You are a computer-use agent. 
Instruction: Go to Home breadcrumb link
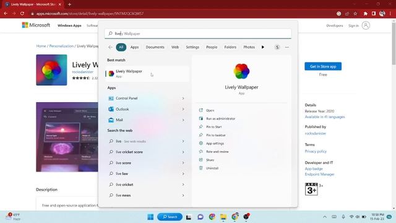tap(41, 46)
